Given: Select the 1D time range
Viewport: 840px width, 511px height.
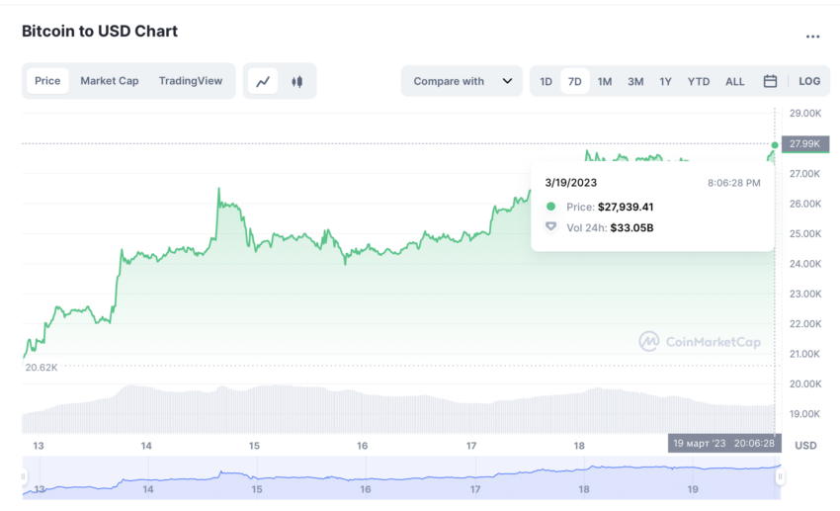Looking at the screenshot, I should click(546, 81).
